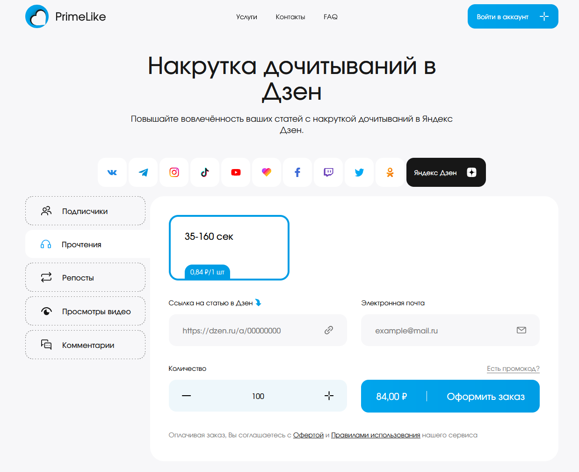
Task: Open the VK social network icon
Action: pyautogui.click(x=112, y=172)
